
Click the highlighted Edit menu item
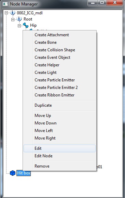click(60, 148)
